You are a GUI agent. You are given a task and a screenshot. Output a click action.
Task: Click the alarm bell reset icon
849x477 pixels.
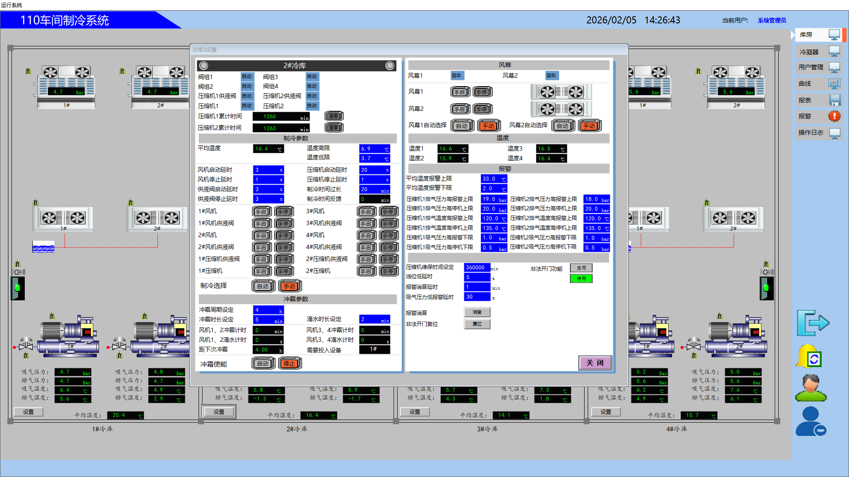pos(809,357)
